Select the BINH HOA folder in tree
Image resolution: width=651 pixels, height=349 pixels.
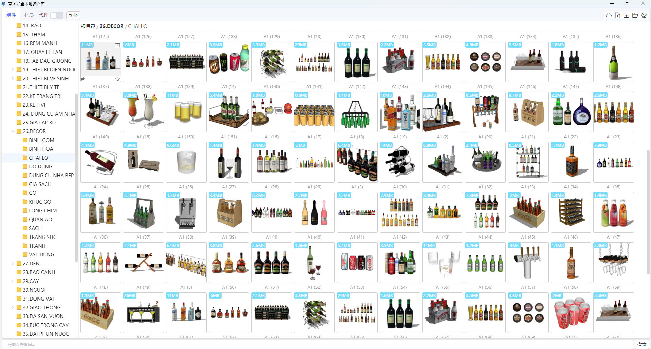pyautogui.click(x=41, y=149)
